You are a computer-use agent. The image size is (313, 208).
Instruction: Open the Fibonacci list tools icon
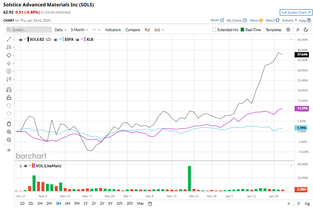click(9, 47)
